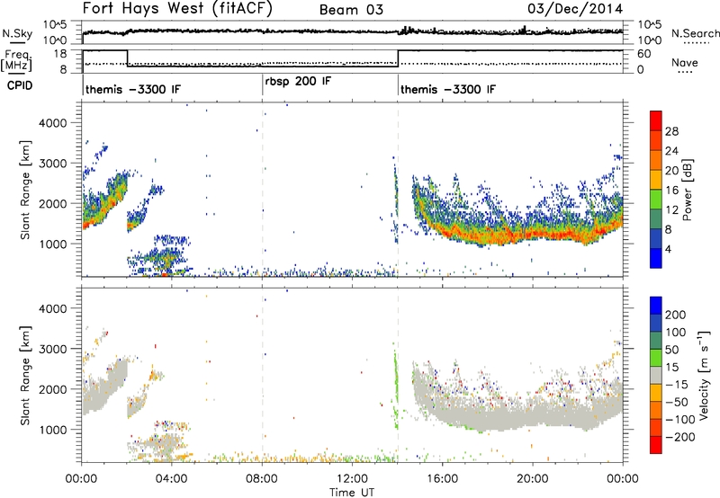Click the 'Power [dB]' colorbar title
The image size is (720, 498).
pyautogui.click(x=687, y=190)
